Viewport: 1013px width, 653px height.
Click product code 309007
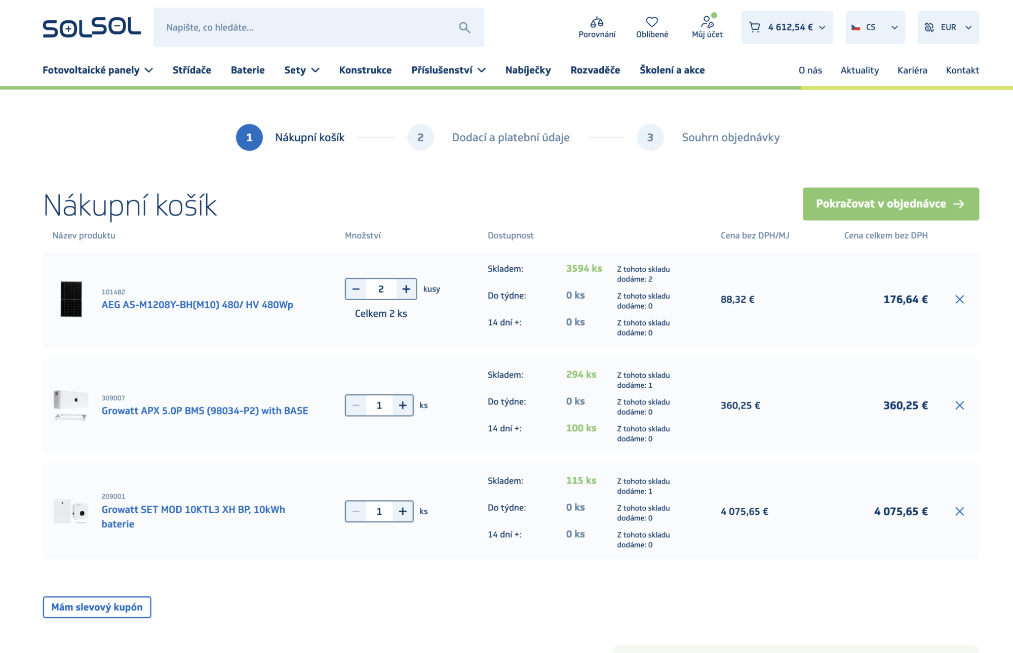pyautogui.click(x=113, y=398)
